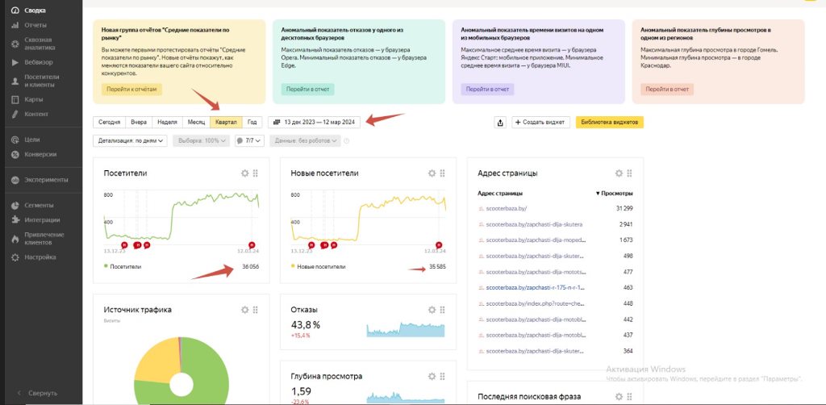Viewport: 826px width, 405px height.
Task: Open Вебвизор play icon
Action: tap(15, 62)
